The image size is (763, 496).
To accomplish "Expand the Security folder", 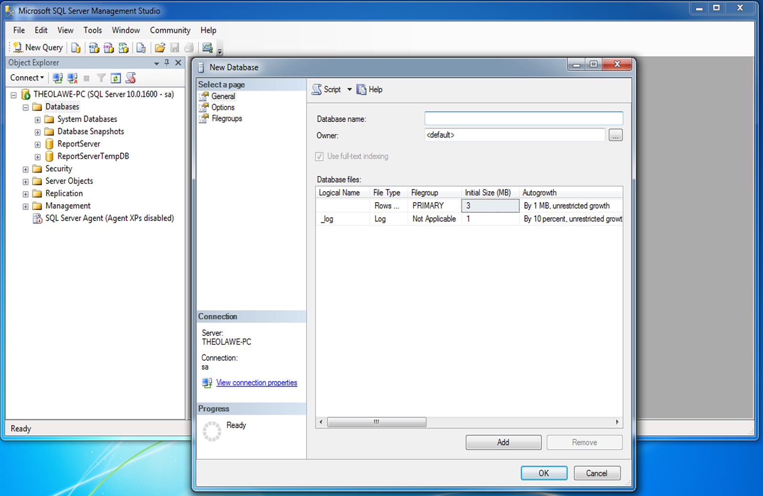I will [26, 169].
